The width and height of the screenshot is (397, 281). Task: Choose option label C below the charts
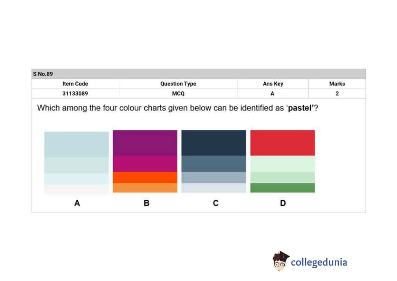point(215,203)
